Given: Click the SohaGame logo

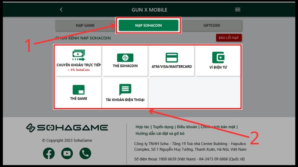Looking at the screenshot, I should pos(67,127).
